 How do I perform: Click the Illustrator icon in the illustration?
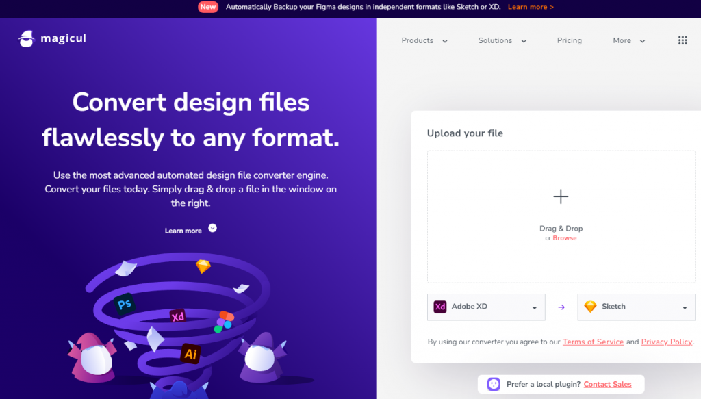click(190, 355)
